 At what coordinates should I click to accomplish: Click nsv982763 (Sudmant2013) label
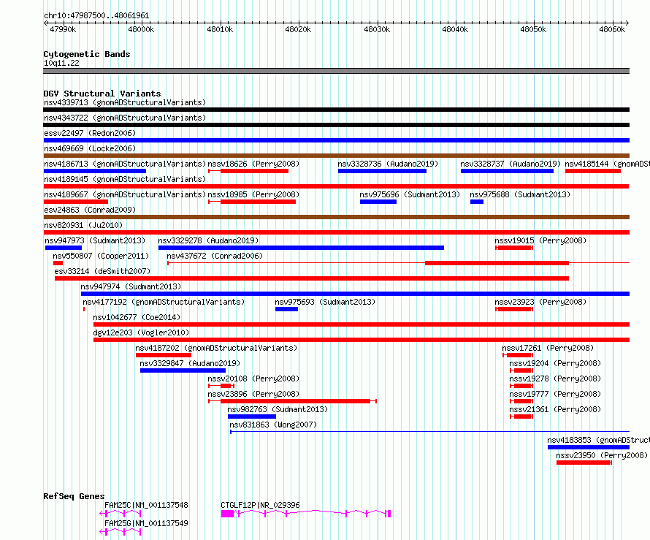(278, 409)
